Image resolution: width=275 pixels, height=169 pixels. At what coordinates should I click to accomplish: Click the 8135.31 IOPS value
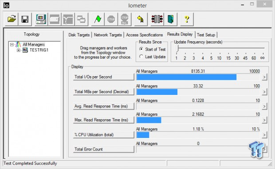coord(198,71)
